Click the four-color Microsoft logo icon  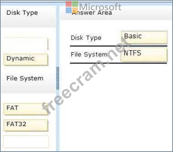click(72, 7)
